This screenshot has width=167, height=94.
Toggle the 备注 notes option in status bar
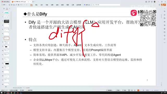pyautogui.click(x=118, y=90)
